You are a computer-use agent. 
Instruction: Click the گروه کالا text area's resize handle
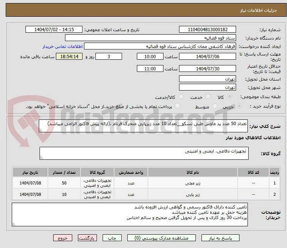(x=41, y=158)
